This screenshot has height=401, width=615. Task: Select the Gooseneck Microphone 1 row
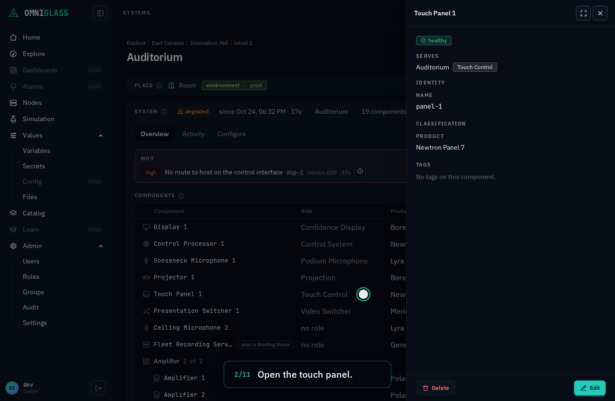coord(271,261)
